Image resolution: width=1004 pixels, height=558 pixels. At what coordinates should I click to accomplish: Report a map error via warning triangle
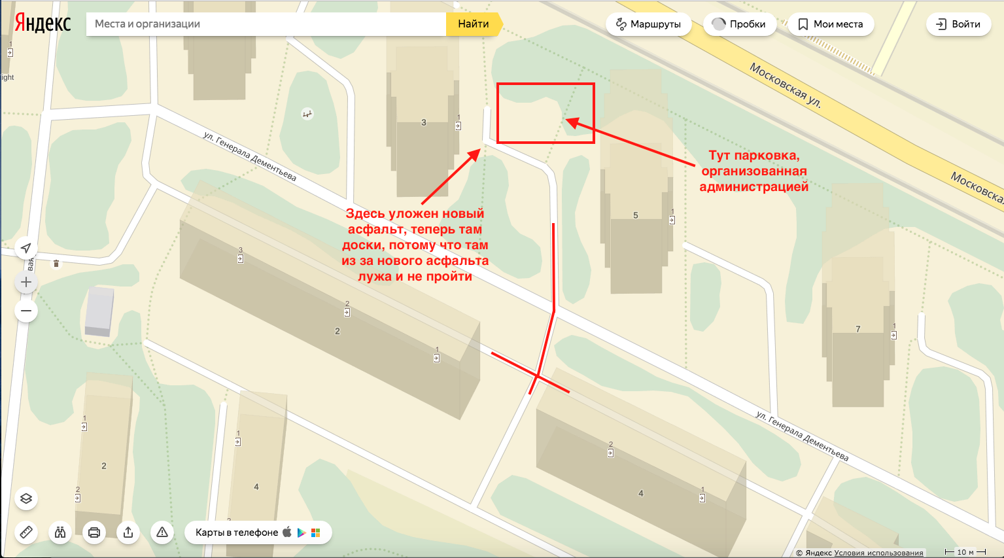162,532
